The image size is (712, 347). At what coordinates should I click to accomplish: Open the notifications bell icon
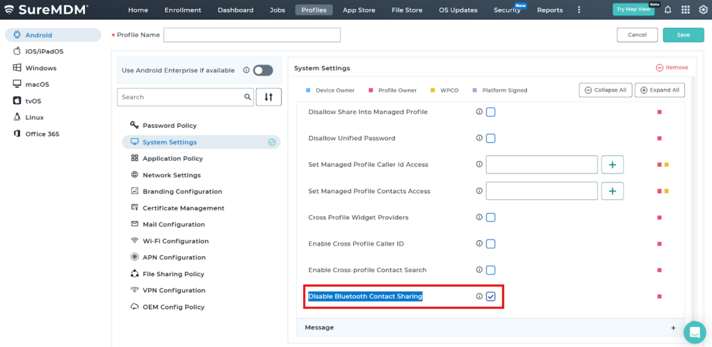667,10
